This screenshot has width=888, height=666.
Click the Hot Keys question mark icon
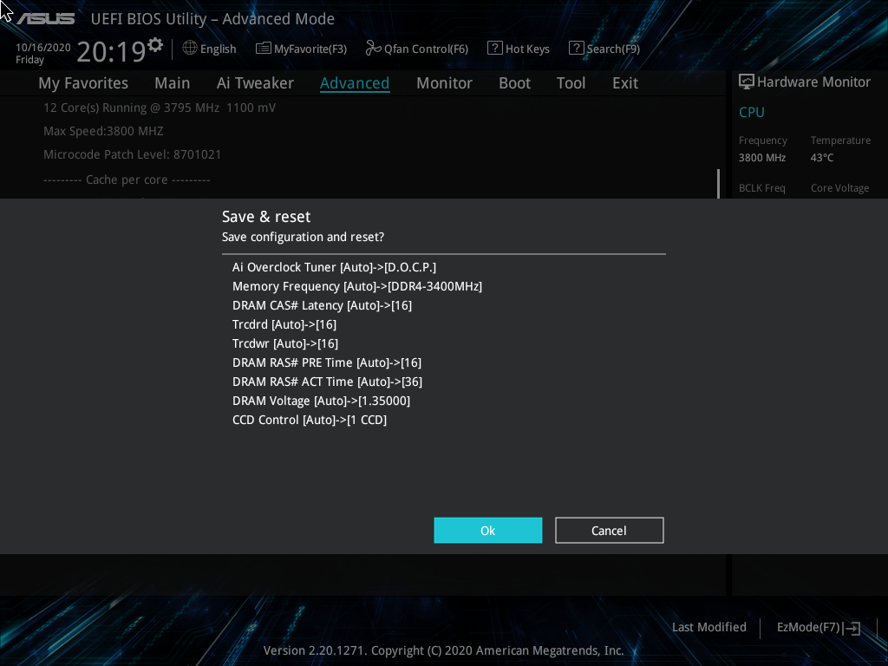pos(494,49)
